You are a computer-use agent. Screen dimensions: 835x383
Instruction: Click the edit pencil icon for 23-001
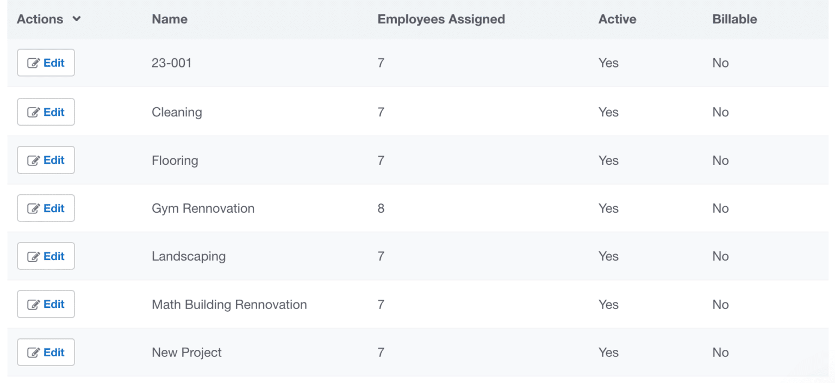35,63
